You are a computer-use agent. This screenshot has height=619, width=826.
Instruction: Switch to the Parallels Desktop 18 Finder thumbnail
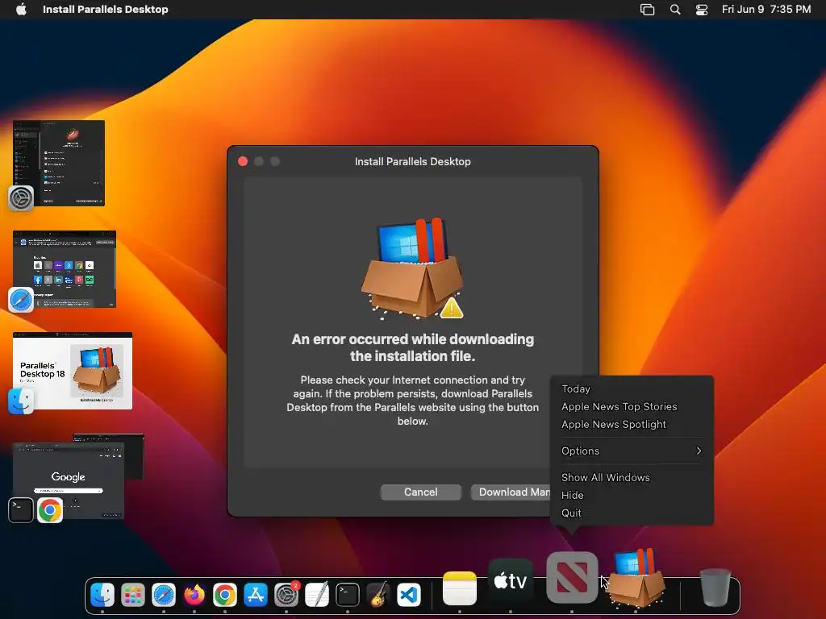[x=73, y=371]
